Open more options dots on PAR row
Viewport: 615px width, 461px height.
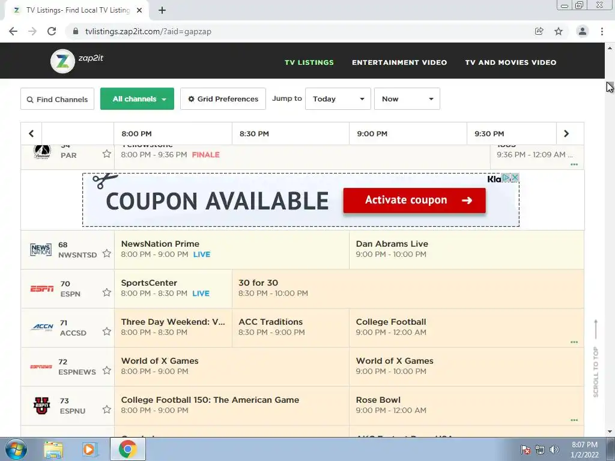(x=574, y=164)
